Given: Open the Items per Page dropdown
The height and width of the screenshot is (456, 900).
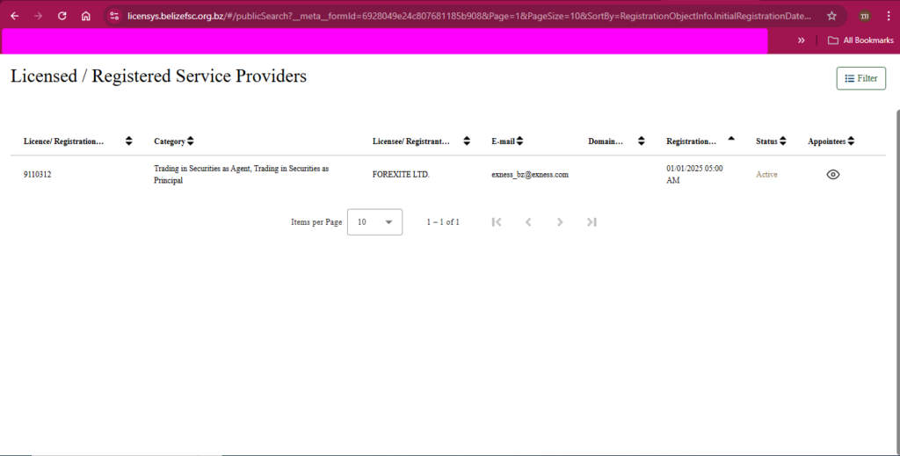Looking at the screenshot, I should pos(375,222).
